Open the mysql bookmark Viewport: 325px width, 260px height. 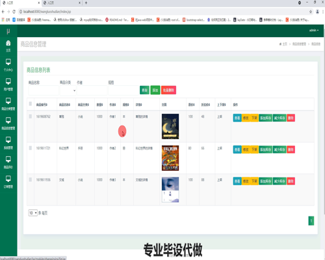(x=91, y=19)
